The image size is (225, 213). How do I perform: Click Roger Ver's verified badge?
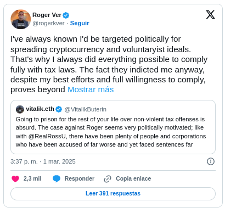tap(66, 15)
